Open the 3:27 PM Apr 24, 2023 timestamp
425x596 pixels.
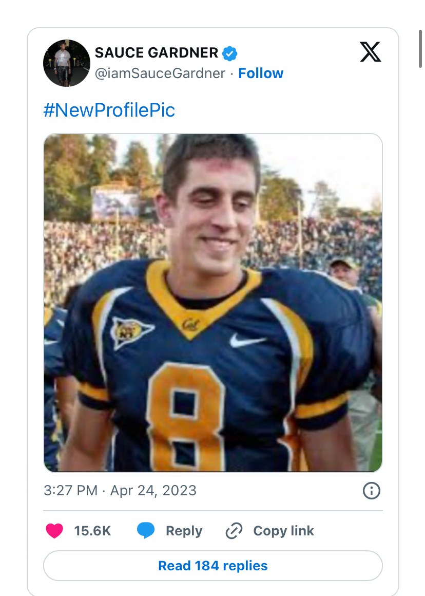coord(120,490)
